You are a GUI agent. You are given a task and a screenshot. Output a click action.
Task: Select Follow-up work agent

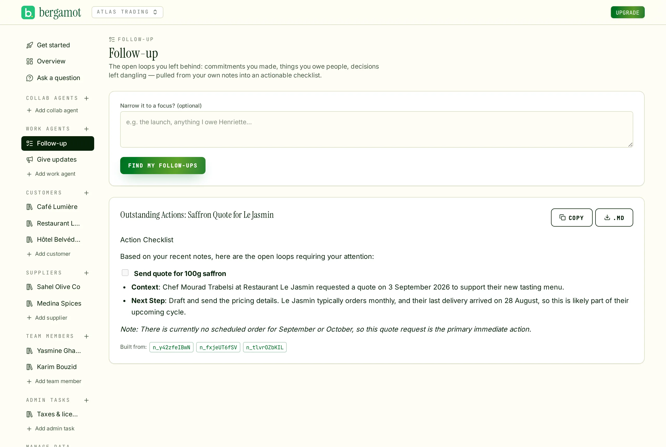click(58, 143)
